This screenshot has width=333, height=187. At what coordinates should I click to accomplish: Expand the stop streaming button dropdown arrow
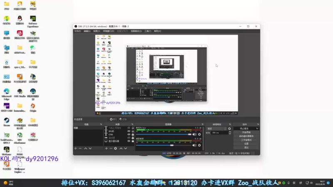tap(257, 128)
